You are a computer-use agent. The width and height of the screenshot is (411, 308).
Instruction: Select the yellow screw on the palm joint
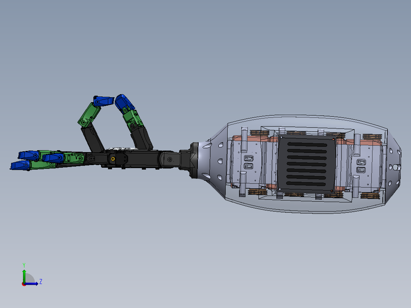pos(113,159)
